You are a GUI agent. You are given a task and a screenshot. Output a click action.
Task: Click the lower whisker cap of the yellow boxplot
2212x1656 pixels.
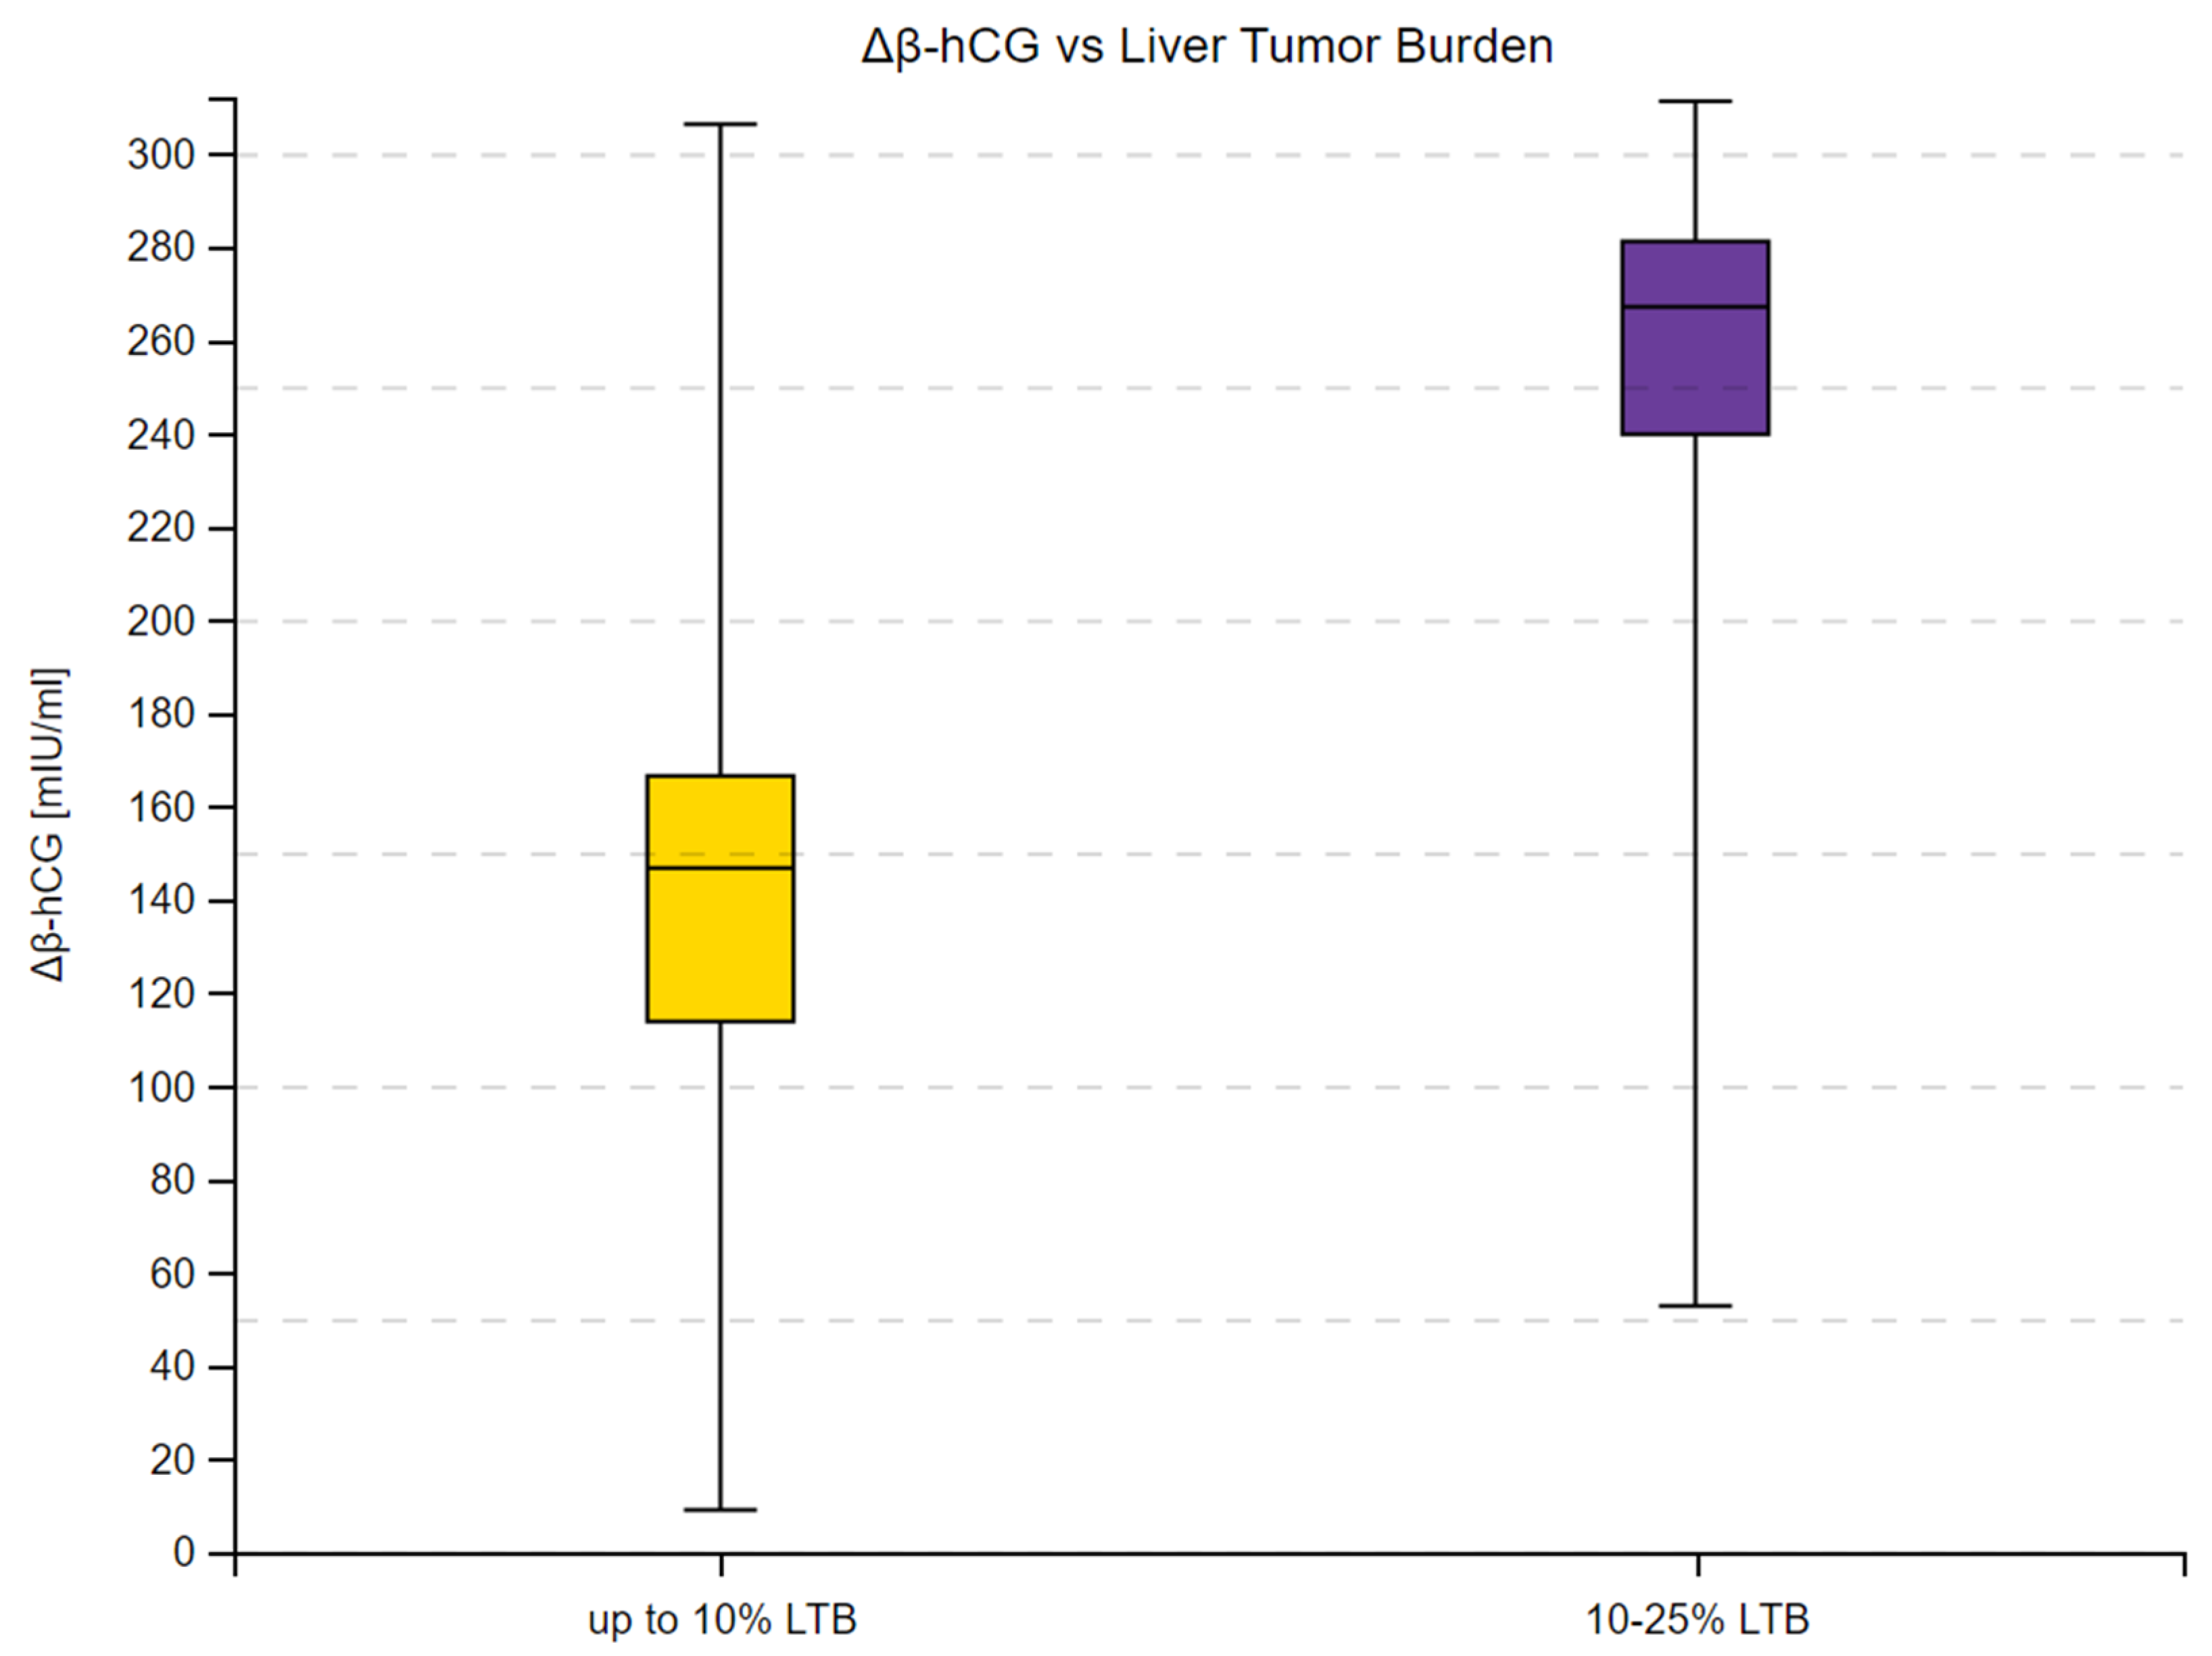coord(720,1509)
